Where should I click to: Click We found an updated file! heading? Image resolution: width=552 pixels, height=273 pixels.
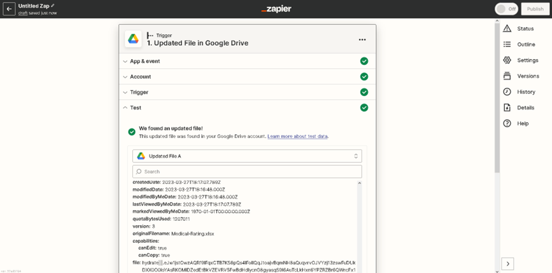(171, 129)
